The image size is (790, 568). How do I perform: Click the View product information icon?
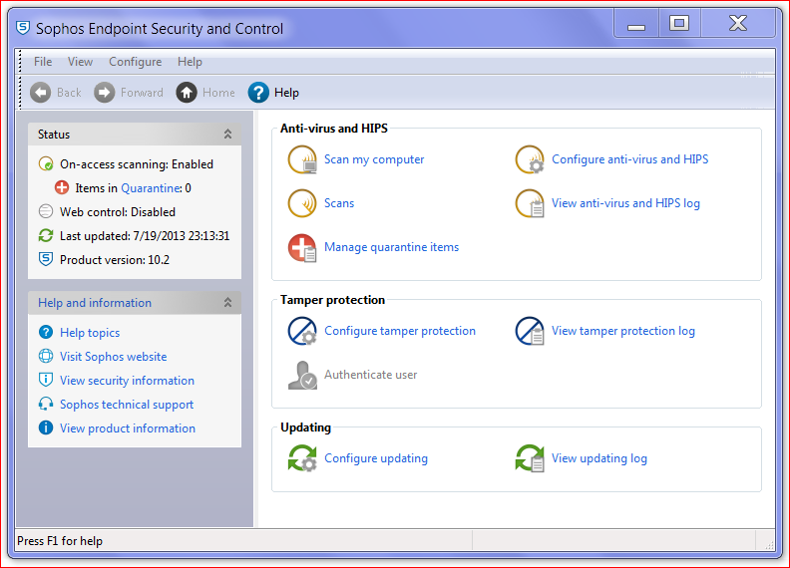(x=46, y=427)
